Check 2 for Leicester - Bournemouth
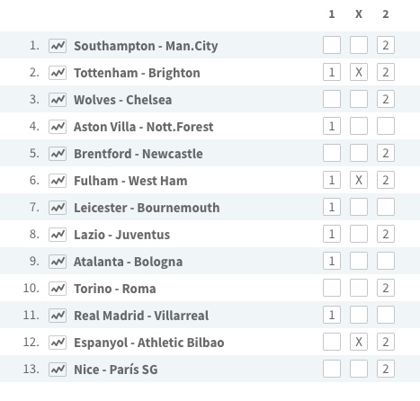 coord(386,207)
